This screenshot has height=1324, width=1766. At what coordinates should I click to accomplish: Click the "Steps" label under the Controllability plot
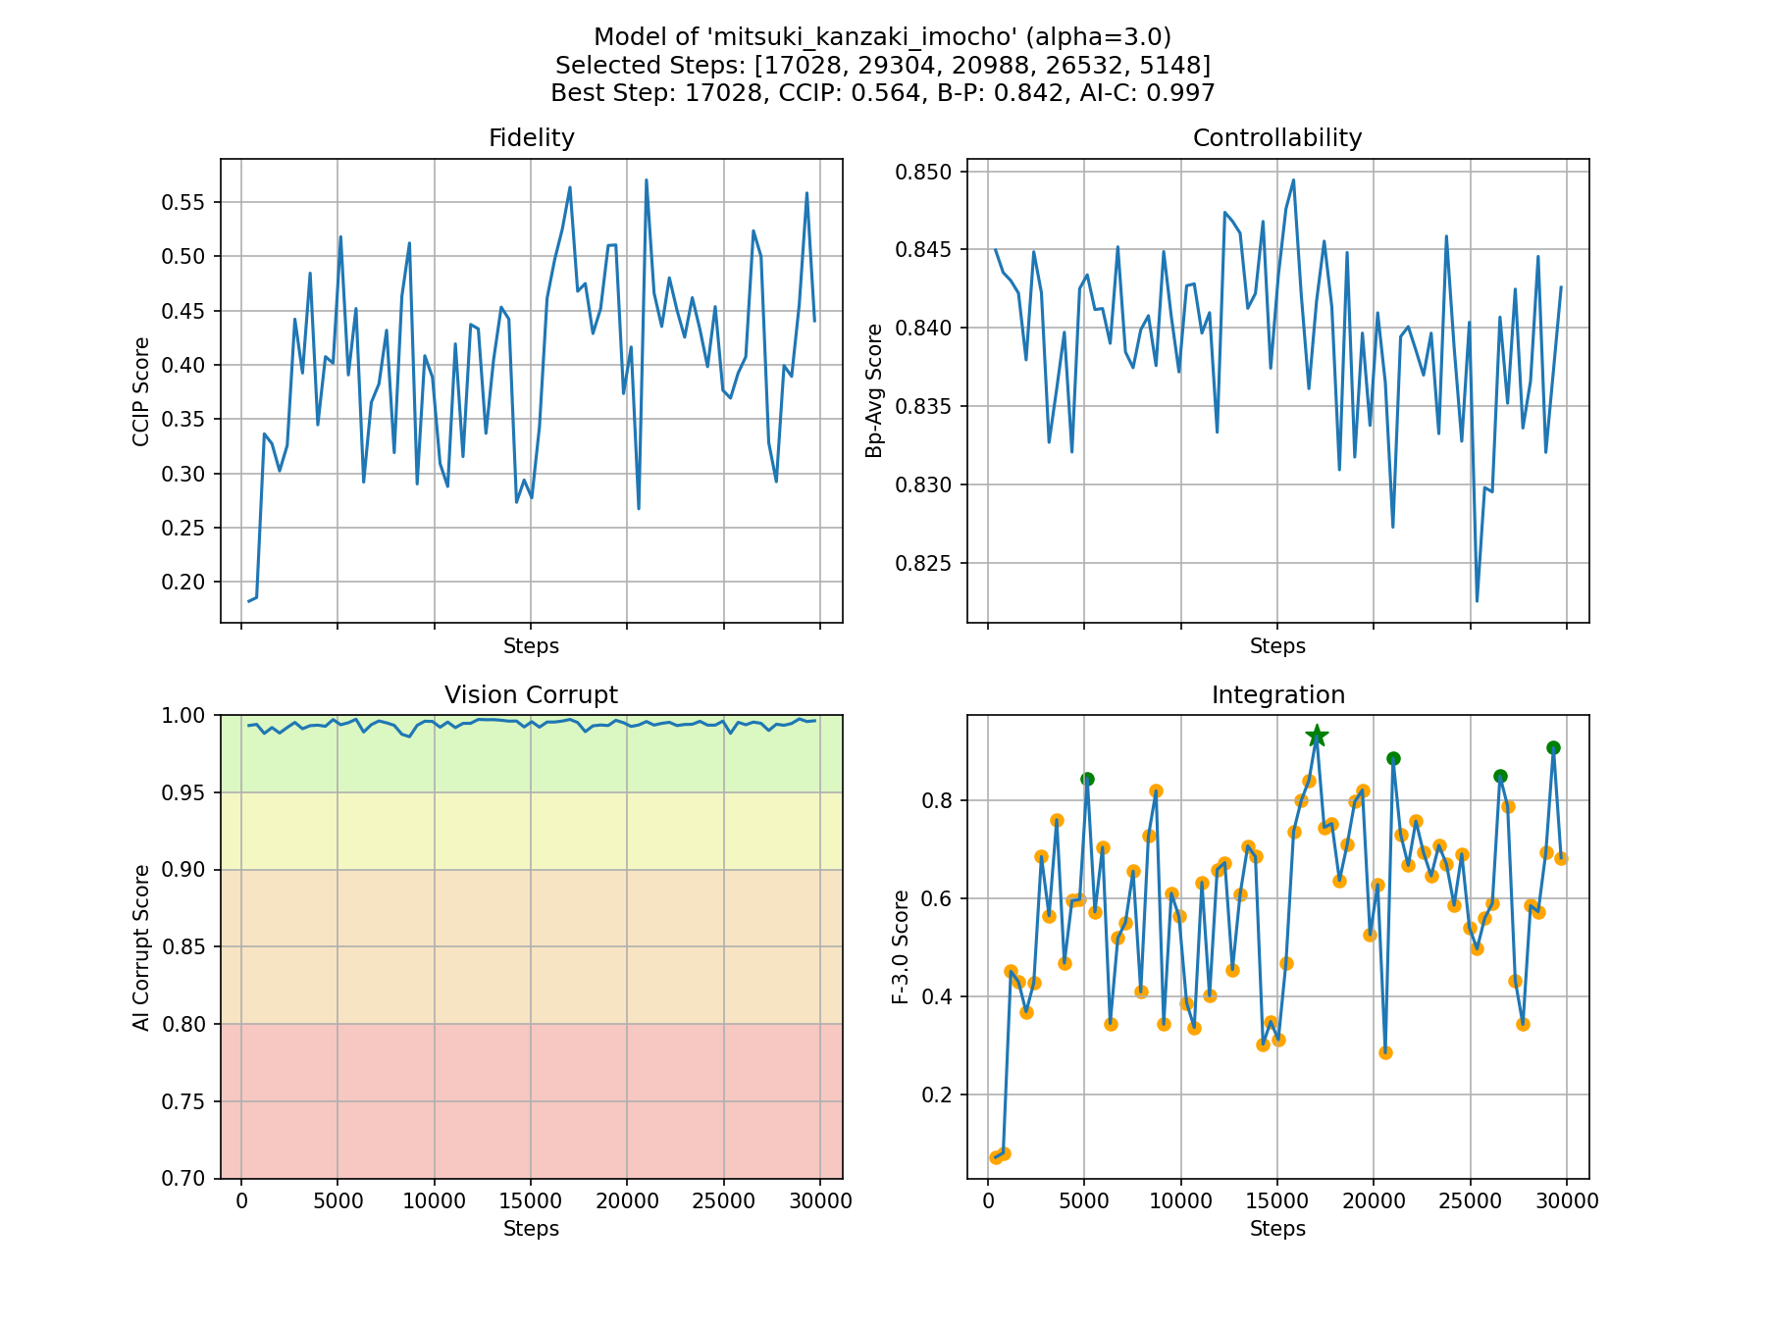click(1277, 646)
